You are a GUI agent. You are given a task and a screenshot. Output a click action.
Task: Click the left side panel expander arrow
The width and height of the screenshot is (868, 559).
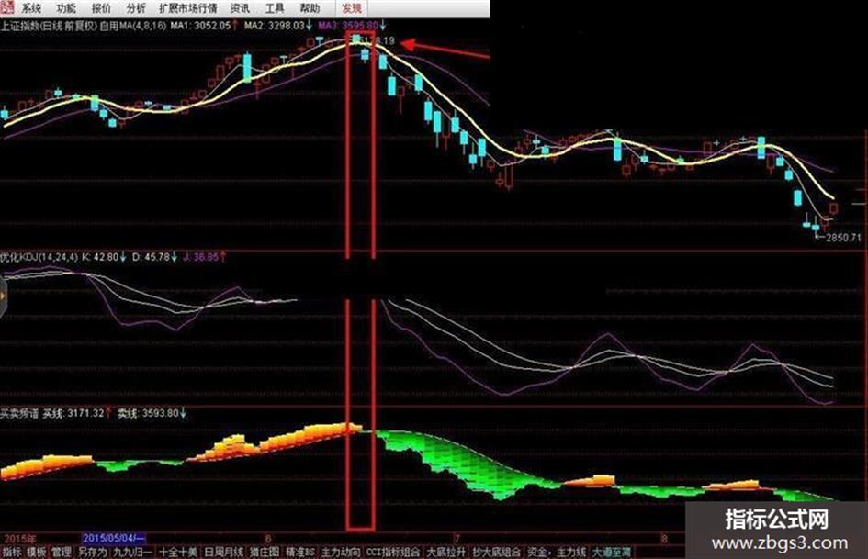click(x=3, y=297)
